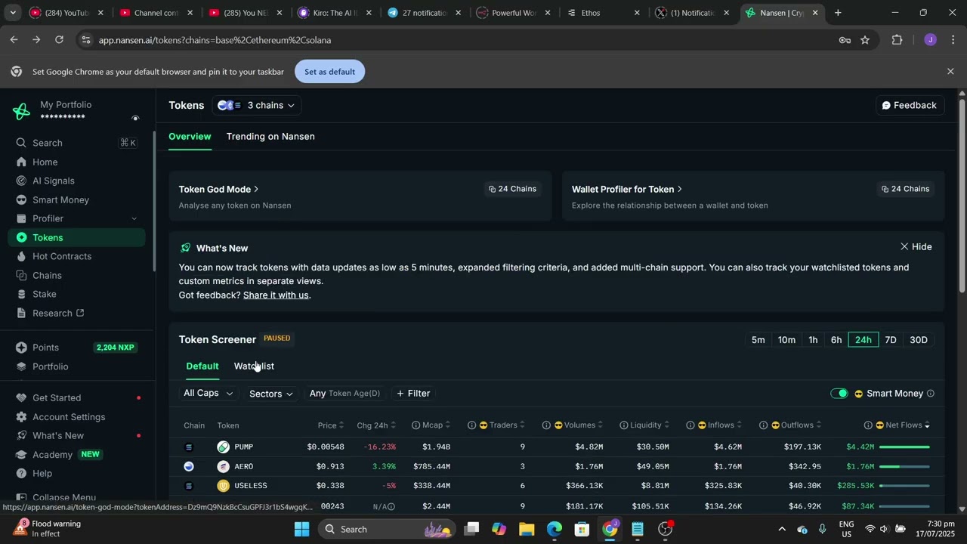Click the PUMP net flows bar
The height and width of the screenshot is (544, 967).
[904, 447]
